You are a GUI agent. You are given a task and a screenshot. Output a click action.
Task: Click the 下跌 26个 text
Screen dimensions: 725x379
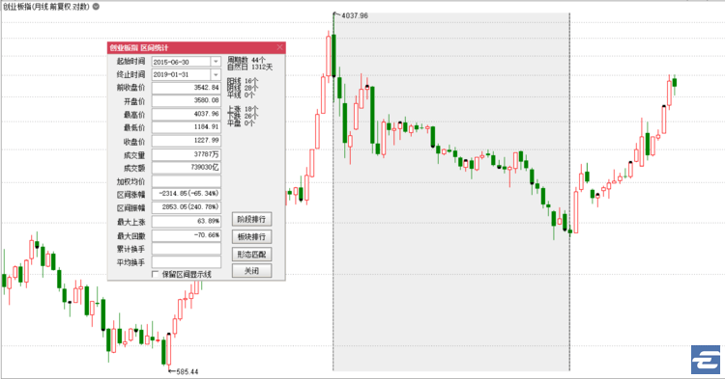pos(243,116)
